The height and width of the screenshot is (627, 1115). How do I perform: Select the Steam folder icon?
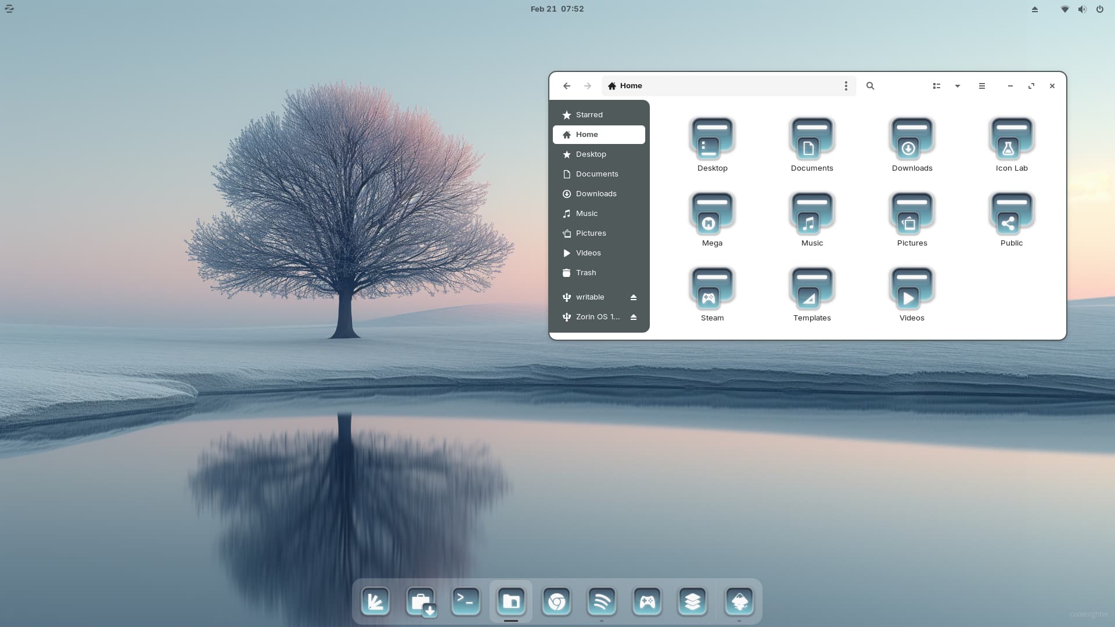click(712, 288)
